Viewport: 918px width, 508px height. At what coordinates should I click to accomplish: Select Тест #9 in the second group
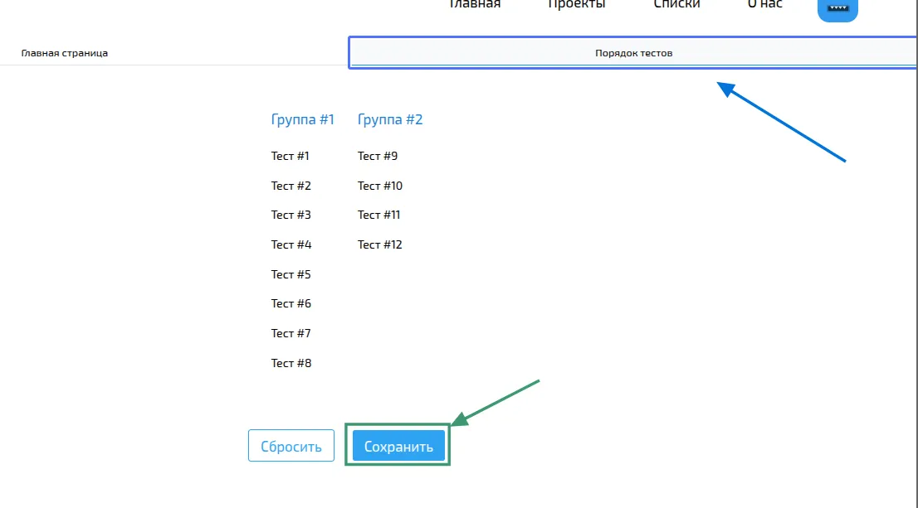377,156
